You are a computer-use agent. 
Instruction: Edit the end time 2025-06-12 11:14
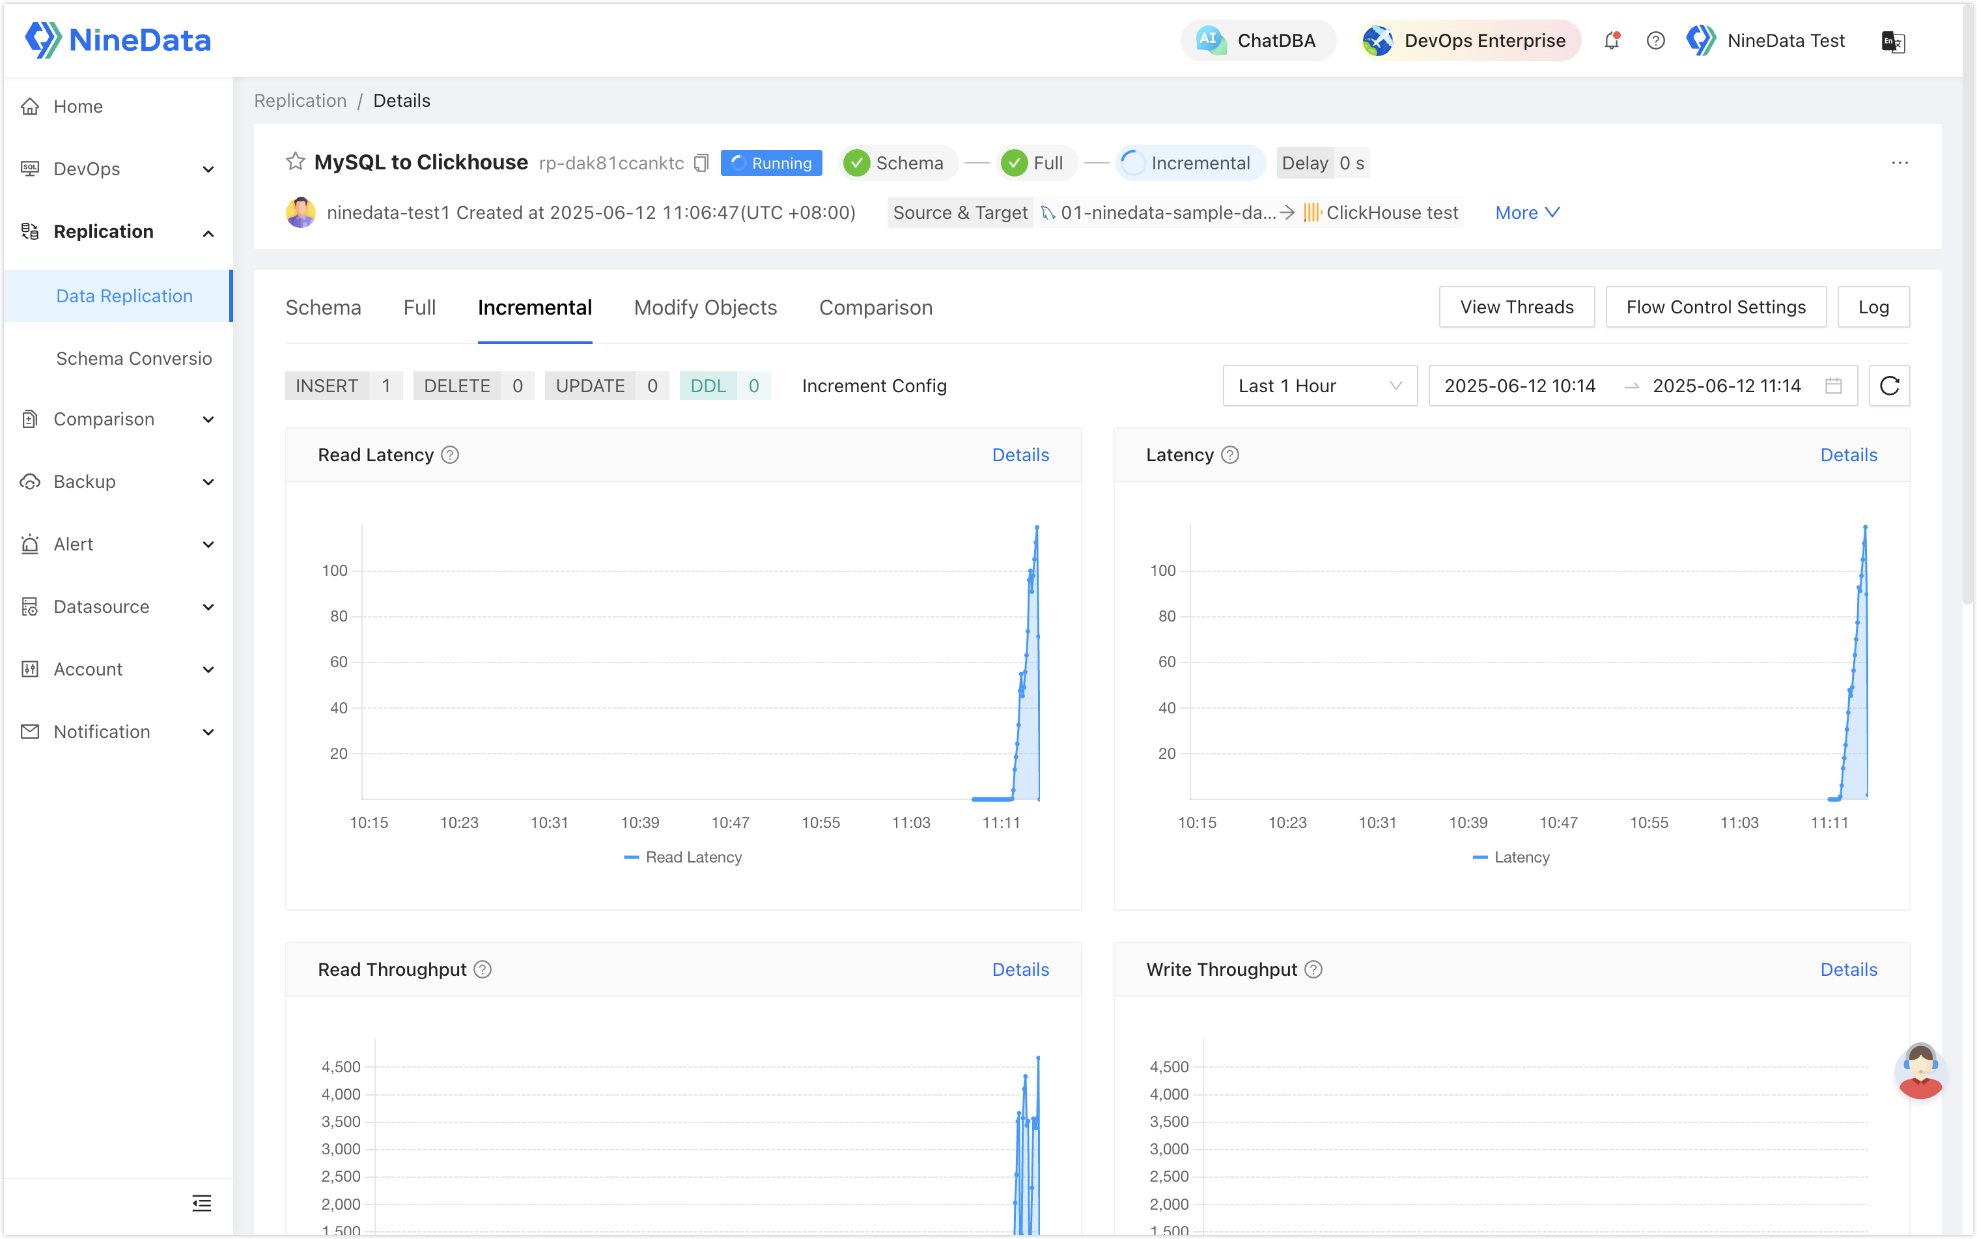pos(1726,385)
